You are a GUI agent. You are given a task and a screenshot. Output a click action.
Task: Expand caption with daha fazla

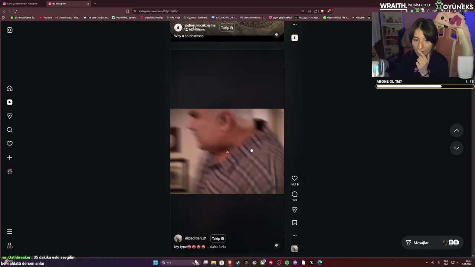point(218,247)
